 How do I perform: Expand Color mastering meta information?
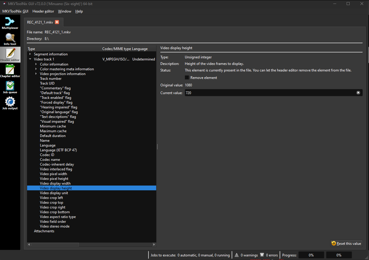coord(36,69)
